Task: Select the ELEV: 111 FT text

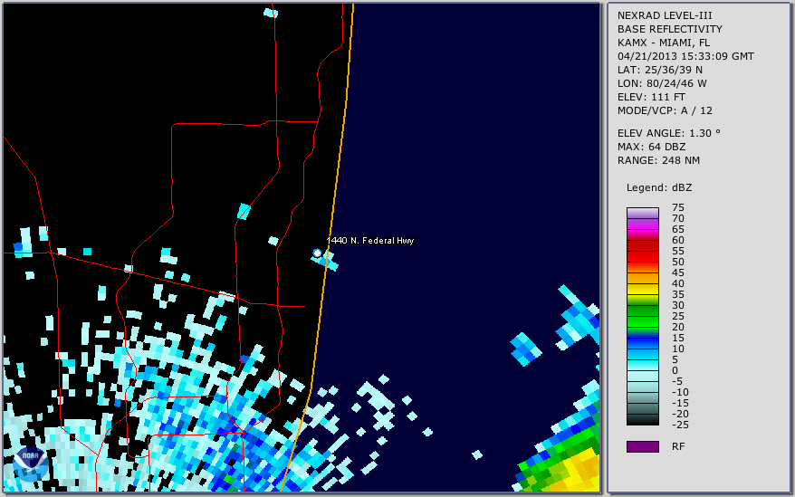Action: point(652,97)
